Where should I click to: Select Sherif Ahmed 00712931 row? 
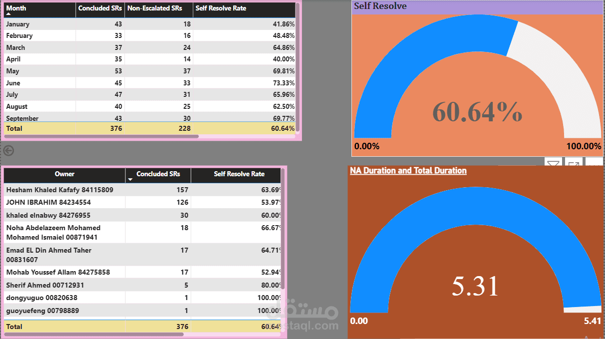point(143,285)
